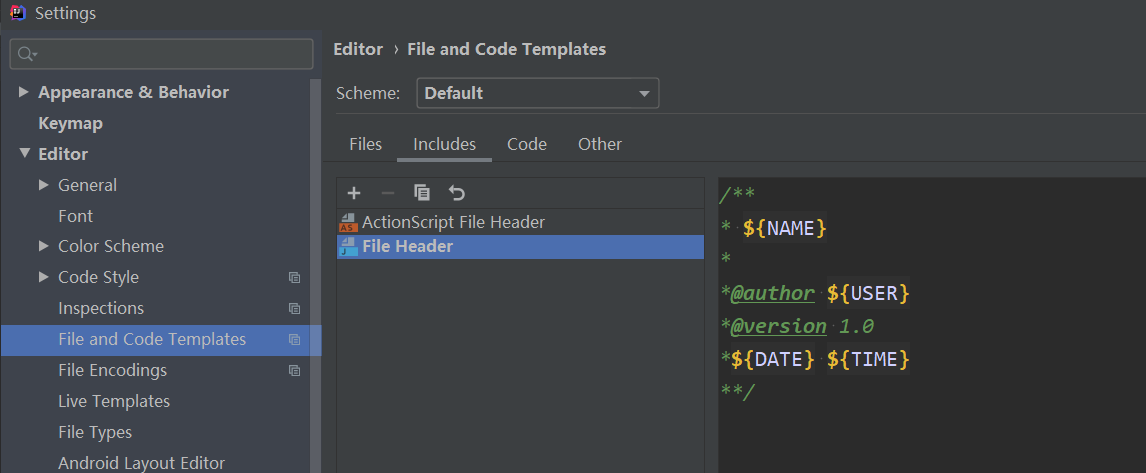This screenshot has height=473, width=1146.
Task: Select Live Templates in settings tree
Action: point(114,401)
